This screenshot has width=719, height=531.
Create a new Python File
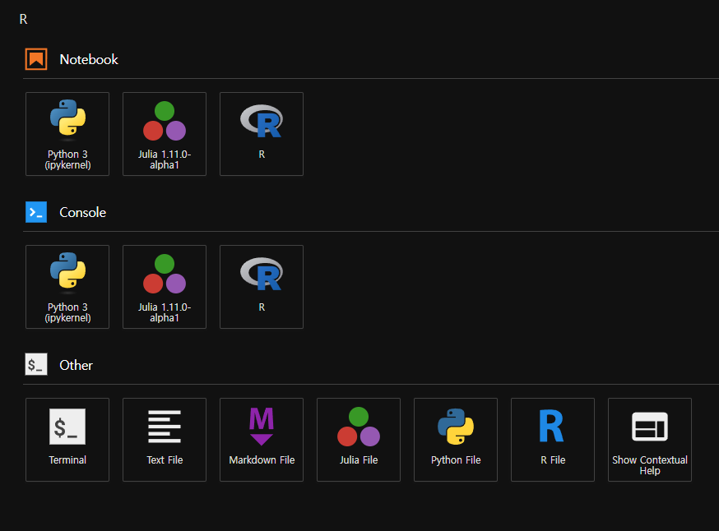click(456, 440)
